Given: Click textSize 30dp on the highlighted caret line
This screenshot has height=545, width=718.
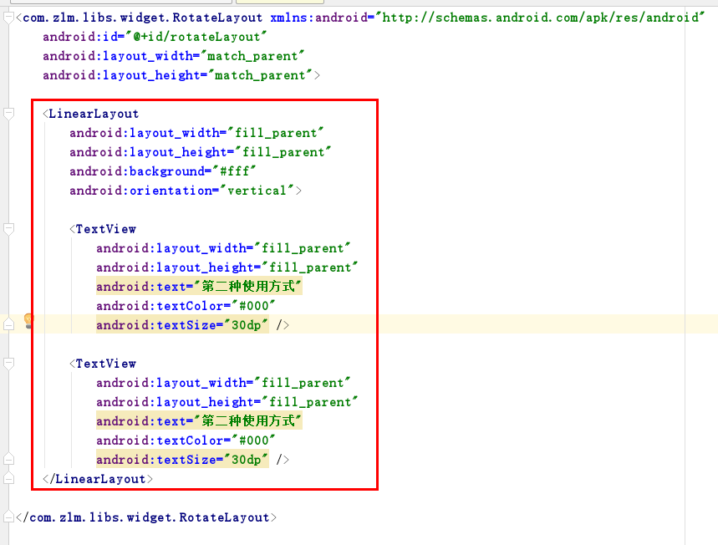Looking at the screenshot, I should coord(181,325).
